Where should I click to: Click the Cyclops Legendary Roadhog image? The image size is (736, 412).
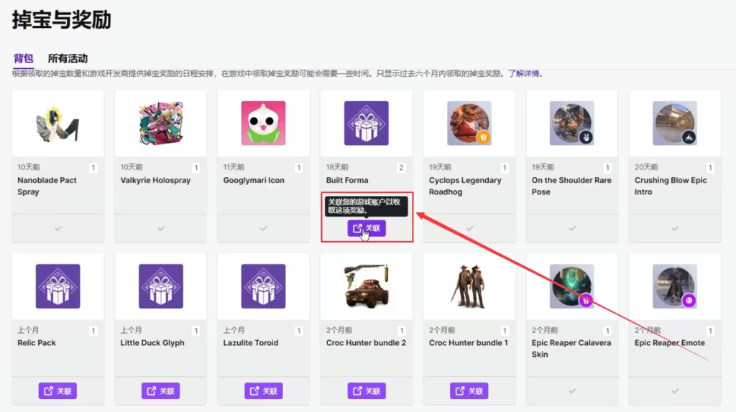(469, 123)
